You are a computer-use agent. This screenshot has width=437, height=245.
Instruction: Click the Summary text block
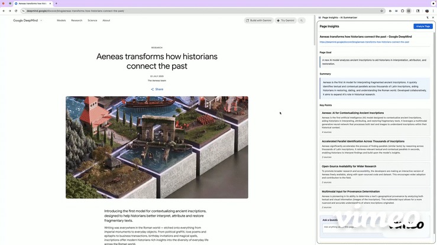click(x=375, y=89)
